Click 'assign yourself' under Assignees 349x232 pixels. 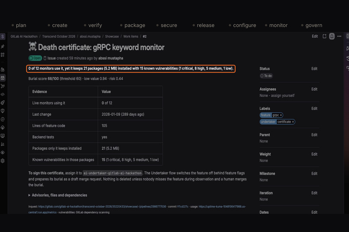[282, 95]
